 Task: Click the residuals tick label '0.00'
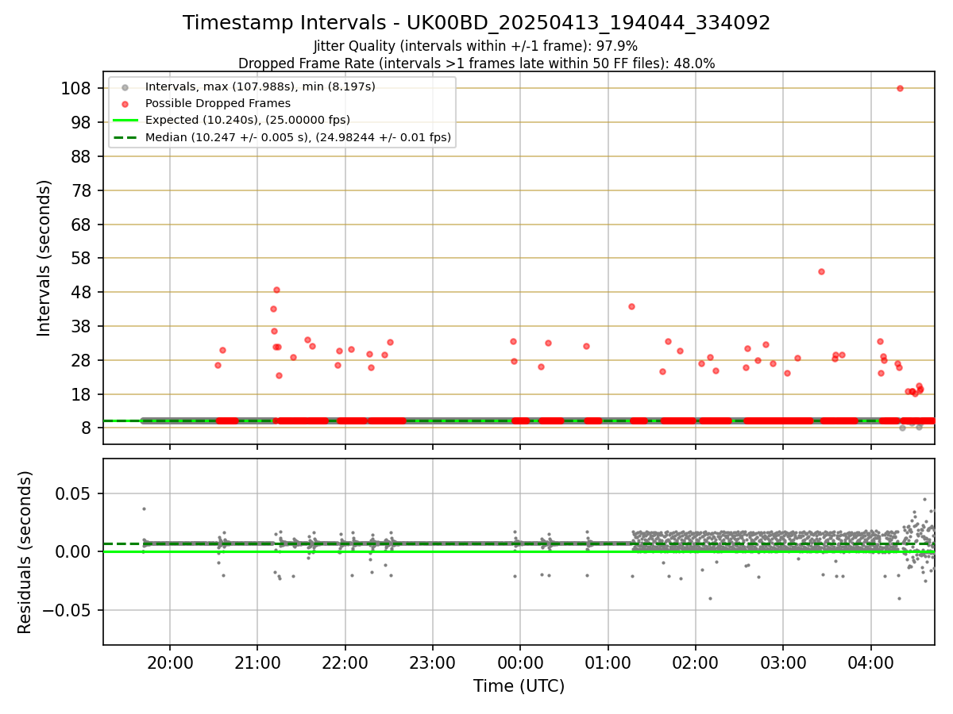pos(75,552)
